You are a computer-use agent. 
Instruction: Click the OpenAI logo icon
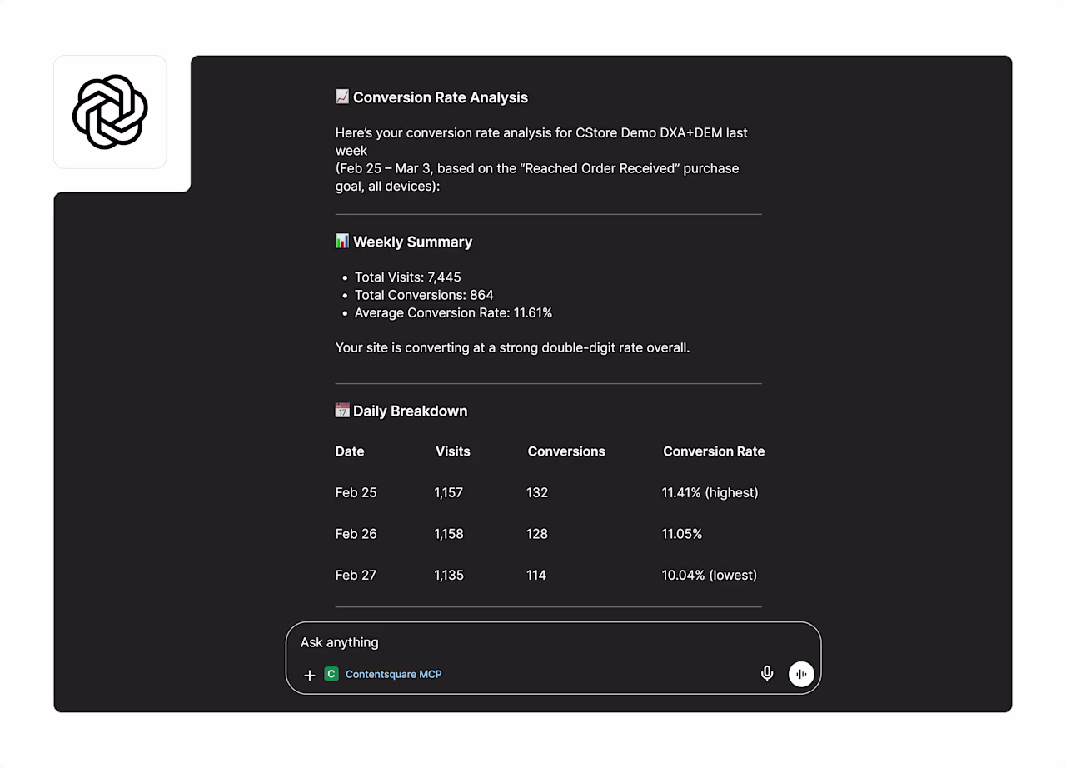[110, 112]
